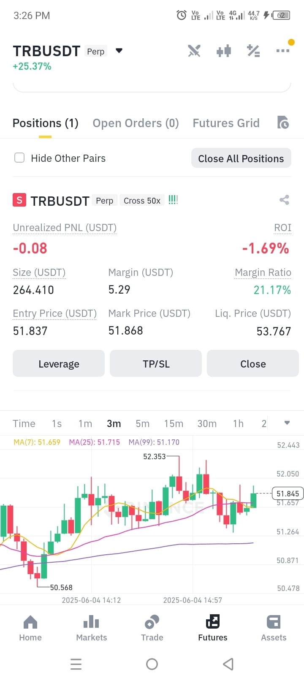
Task: Select the 15m chart interval
Action: click(x=174, y=423)
